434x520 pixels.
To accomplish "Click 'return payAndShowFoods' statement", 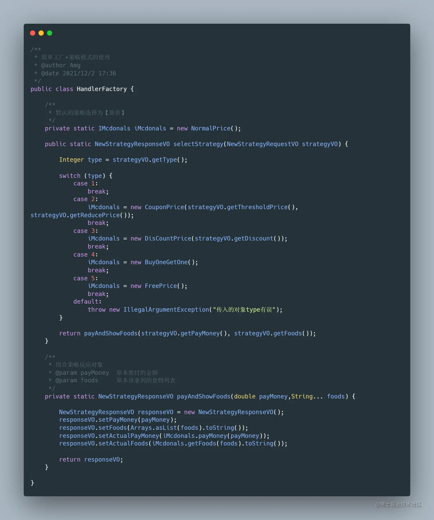I will (x=98, y=333).
